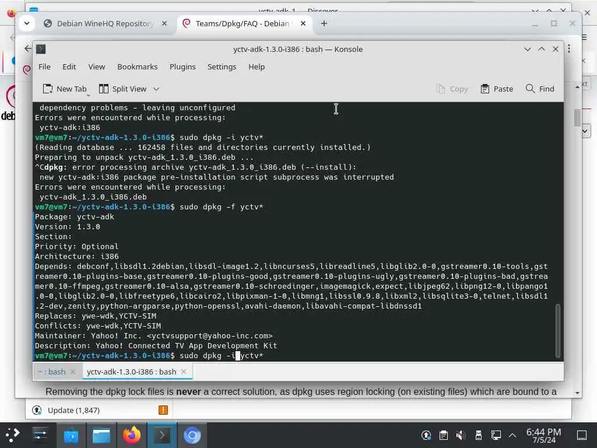Click Konsole maximize up chevron in title bar
Image resolution: width=597 pixels, height=448 pixels.
tap(542, 49)
